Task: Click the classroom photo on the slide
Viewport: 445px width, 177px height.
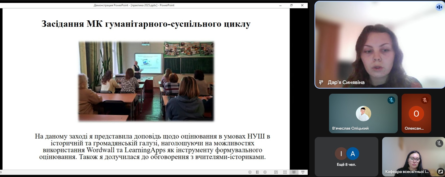Action: tap(146, 81)
